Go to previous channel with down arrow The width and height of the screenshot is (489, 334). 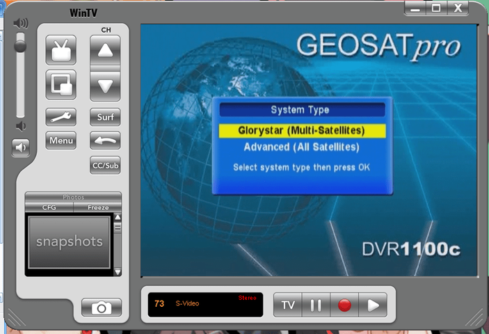click(105, 86)
